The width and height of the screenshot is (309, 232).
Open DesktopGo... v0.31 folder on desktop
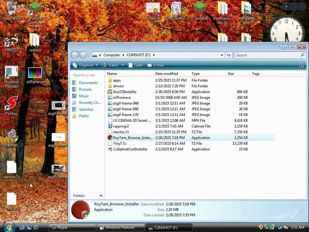click(223, 13)
